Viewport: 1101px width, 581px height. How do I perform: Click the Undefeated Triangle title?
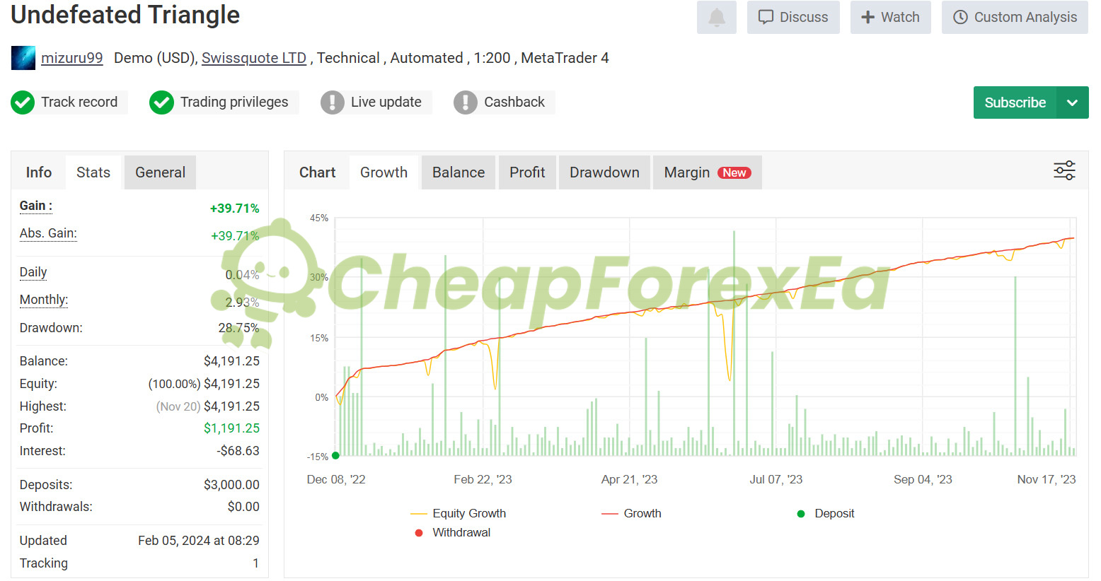click(125, 15)
